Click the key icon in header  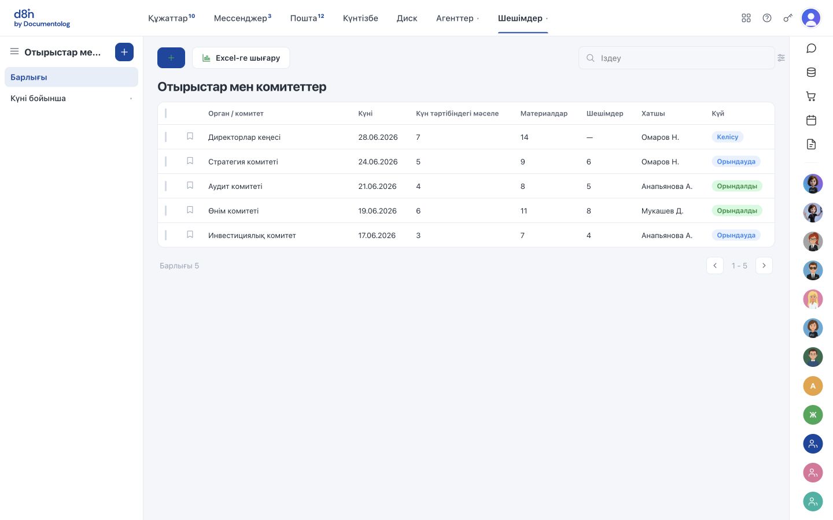point(788,18)
